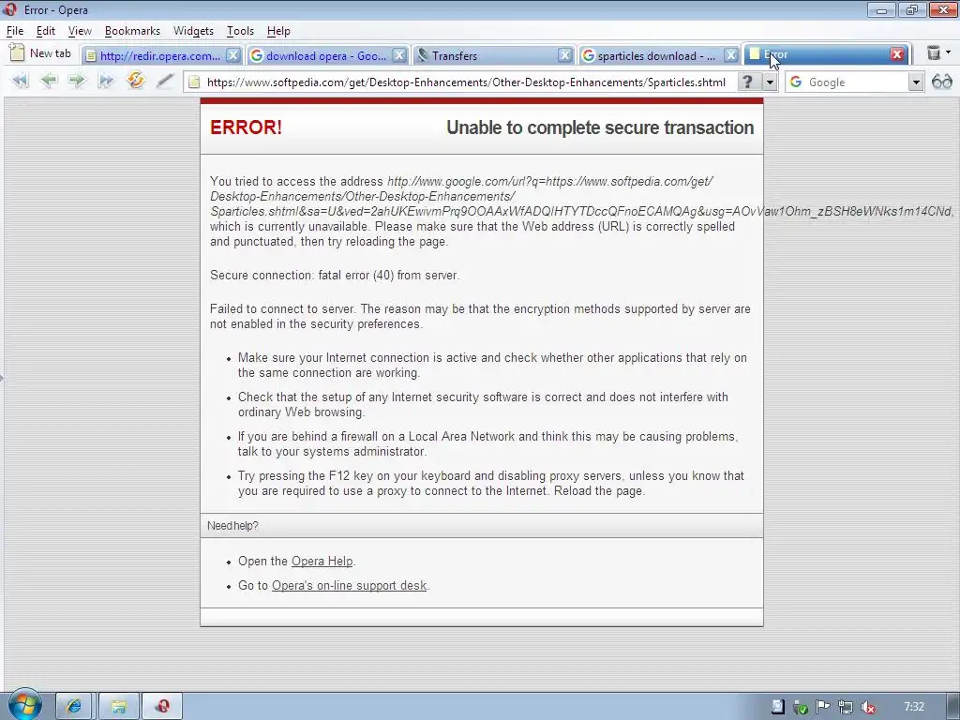
Task: Open the Action Center flag tray icon
Action: (x=823, y=707)
